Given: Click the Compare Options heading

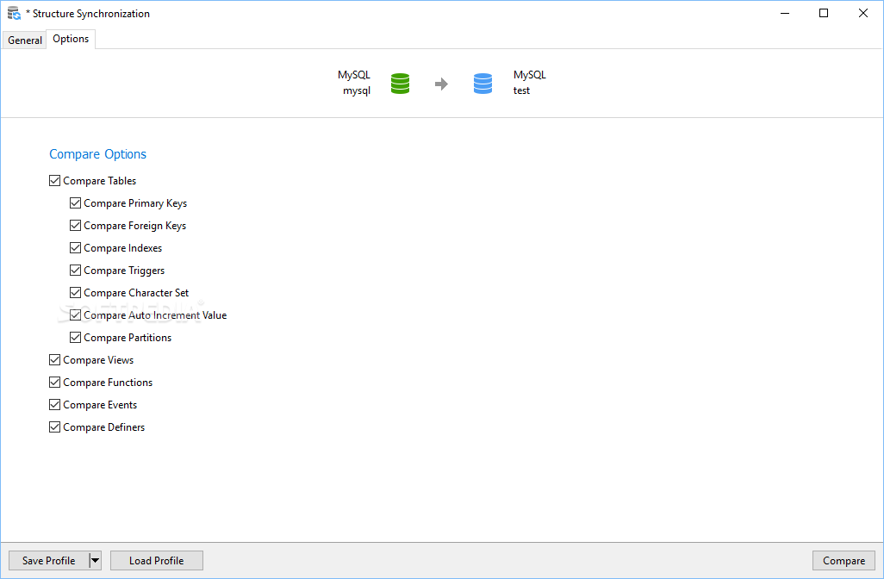Looking at the screenshot, I should tap(97, 154).
